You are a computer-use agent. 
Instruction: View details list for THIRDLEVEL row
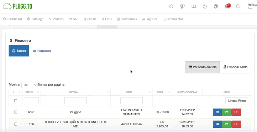(x=217, y=124)
